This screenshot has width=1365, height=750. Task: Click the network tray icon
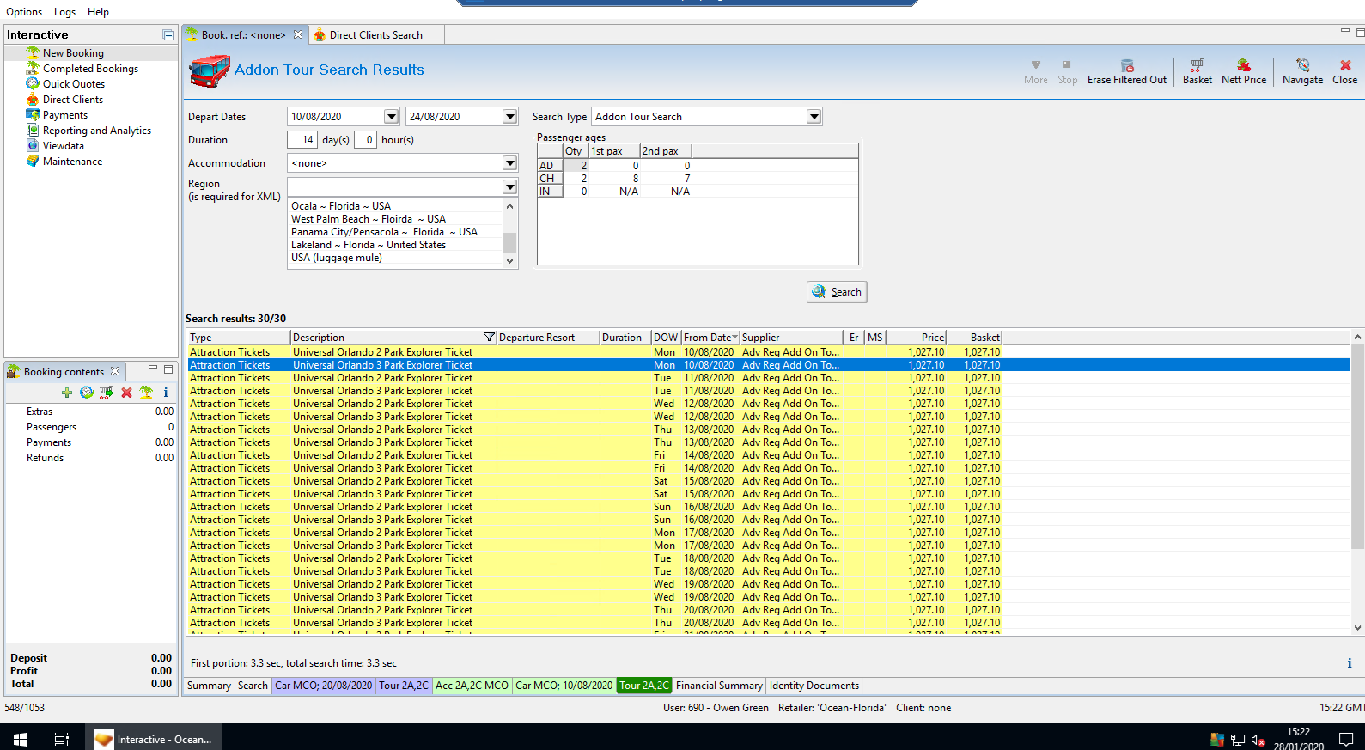tap(1238, 740)
